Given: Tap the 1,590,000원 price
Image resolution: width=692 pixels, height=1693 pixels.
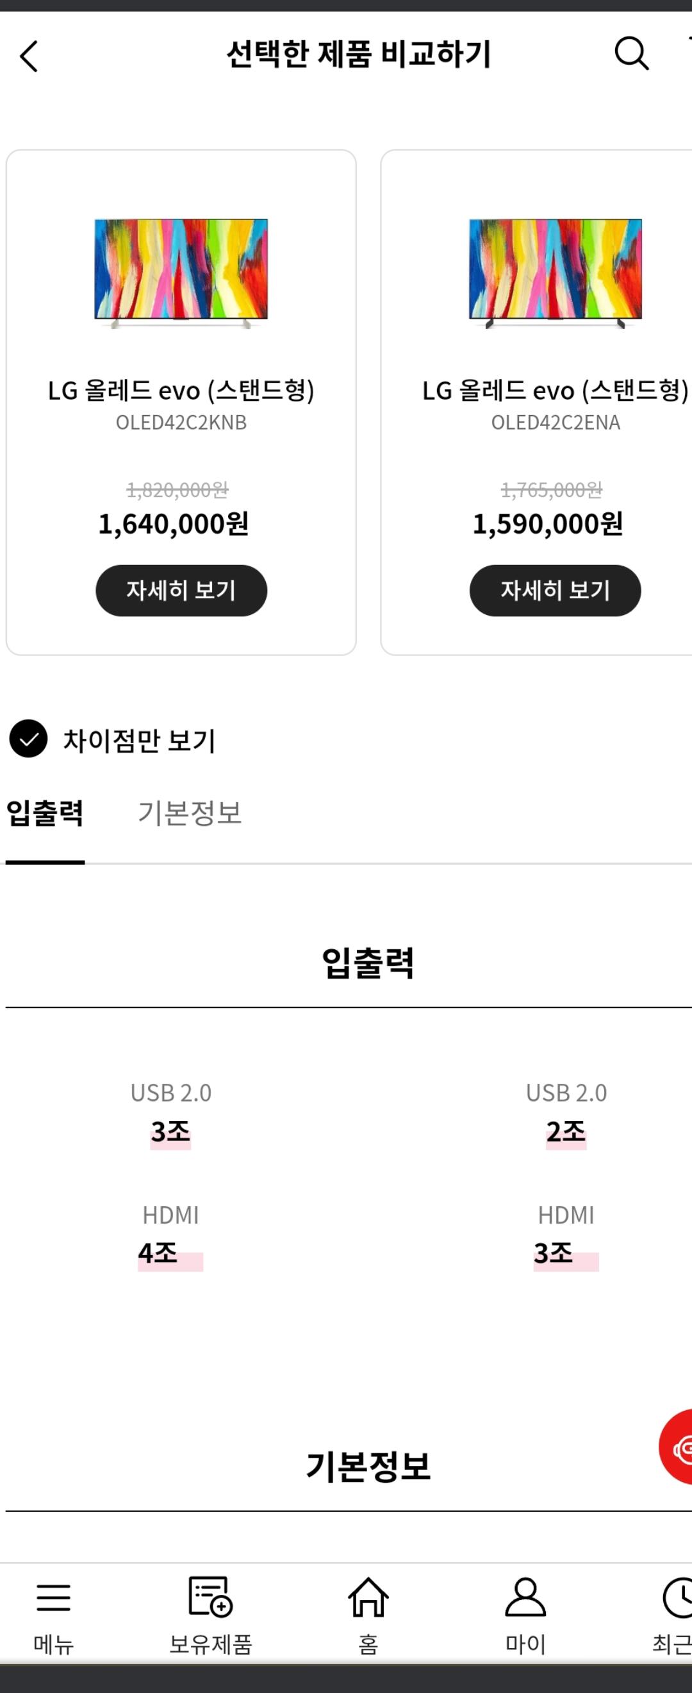Looking at the screenshot, I should tap(548, 525).
